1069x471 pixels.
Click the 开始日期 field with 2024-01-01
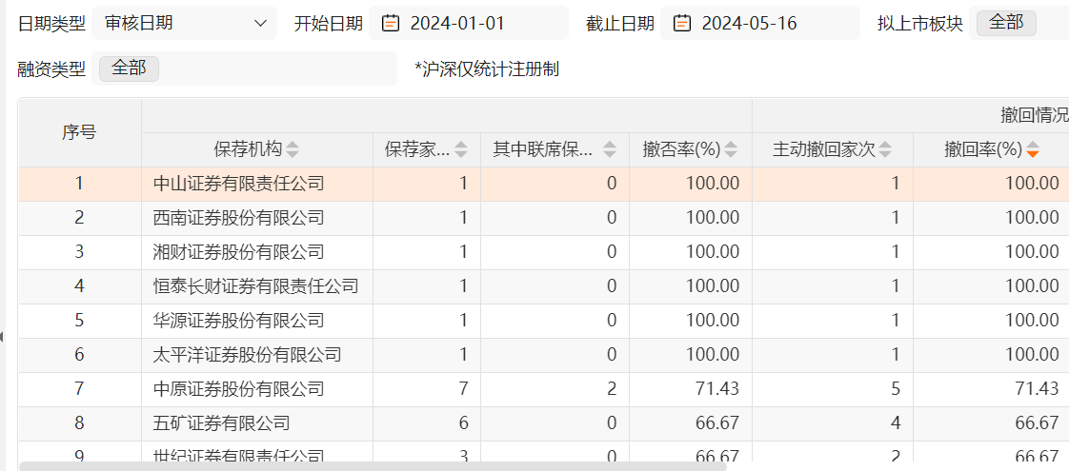469,23
